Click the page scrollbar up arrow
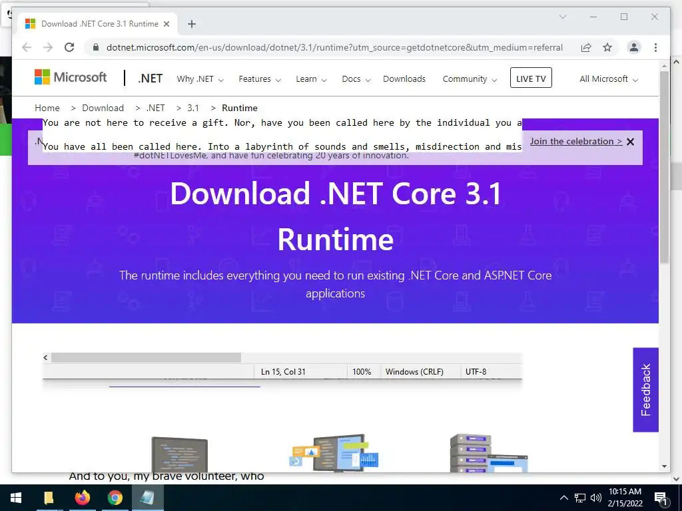The width and height of the screenshot is (682, 511). pos(664,66)
